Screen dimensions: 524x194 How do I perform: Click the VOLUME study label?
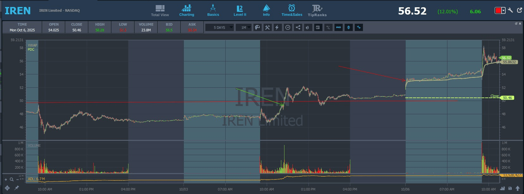(x=34, y=146)
